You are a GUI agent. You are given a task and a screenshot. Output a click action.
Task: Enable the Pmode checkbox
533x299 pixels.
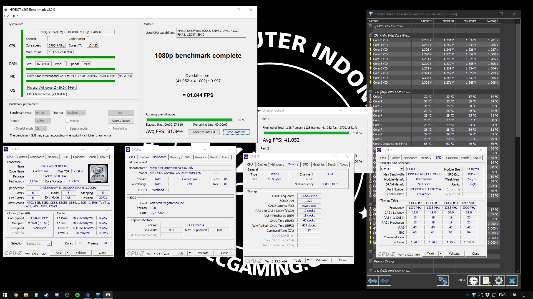67,121
